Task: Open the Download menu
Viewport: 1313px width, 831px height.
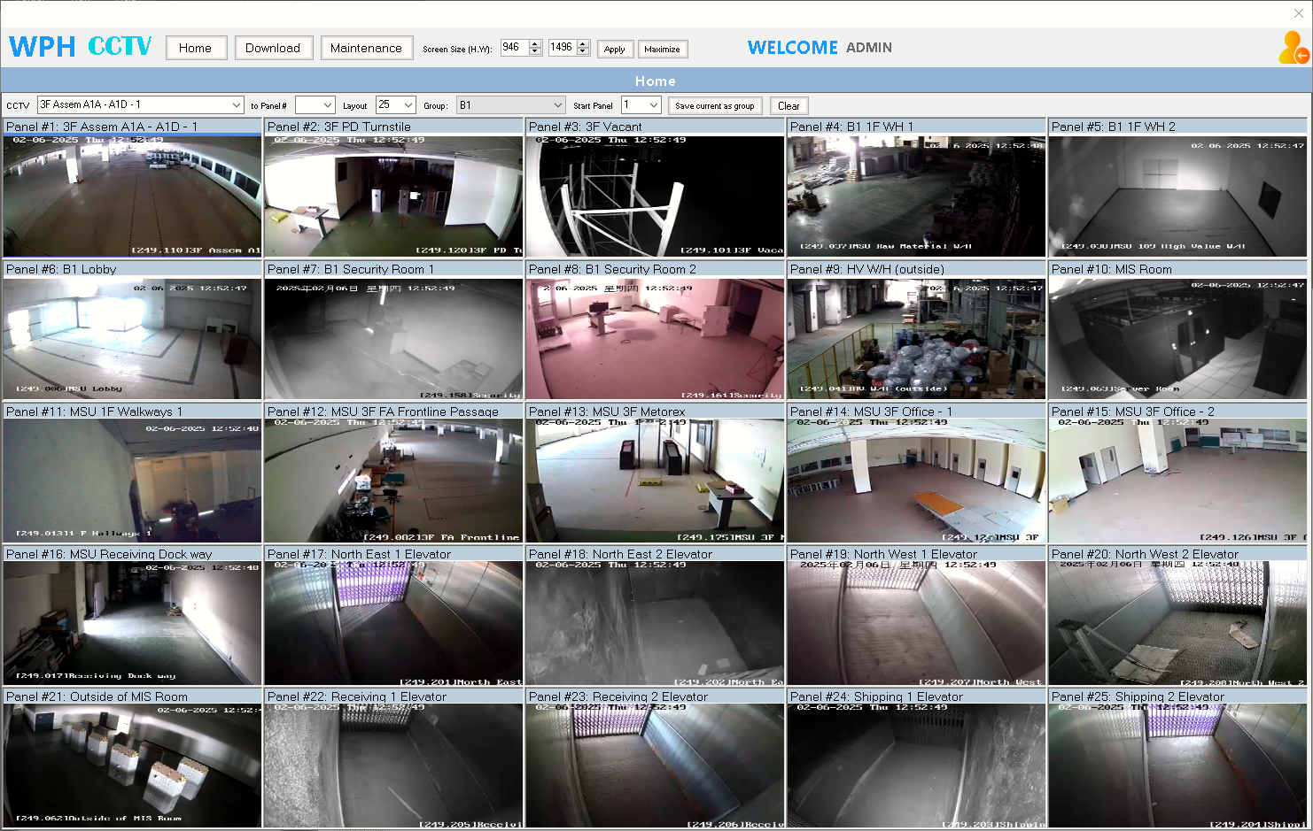Action: pyautogui.click(x=273, y=48)
